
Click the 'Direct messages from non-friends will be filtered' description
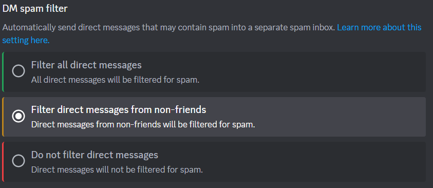(143, 124)
